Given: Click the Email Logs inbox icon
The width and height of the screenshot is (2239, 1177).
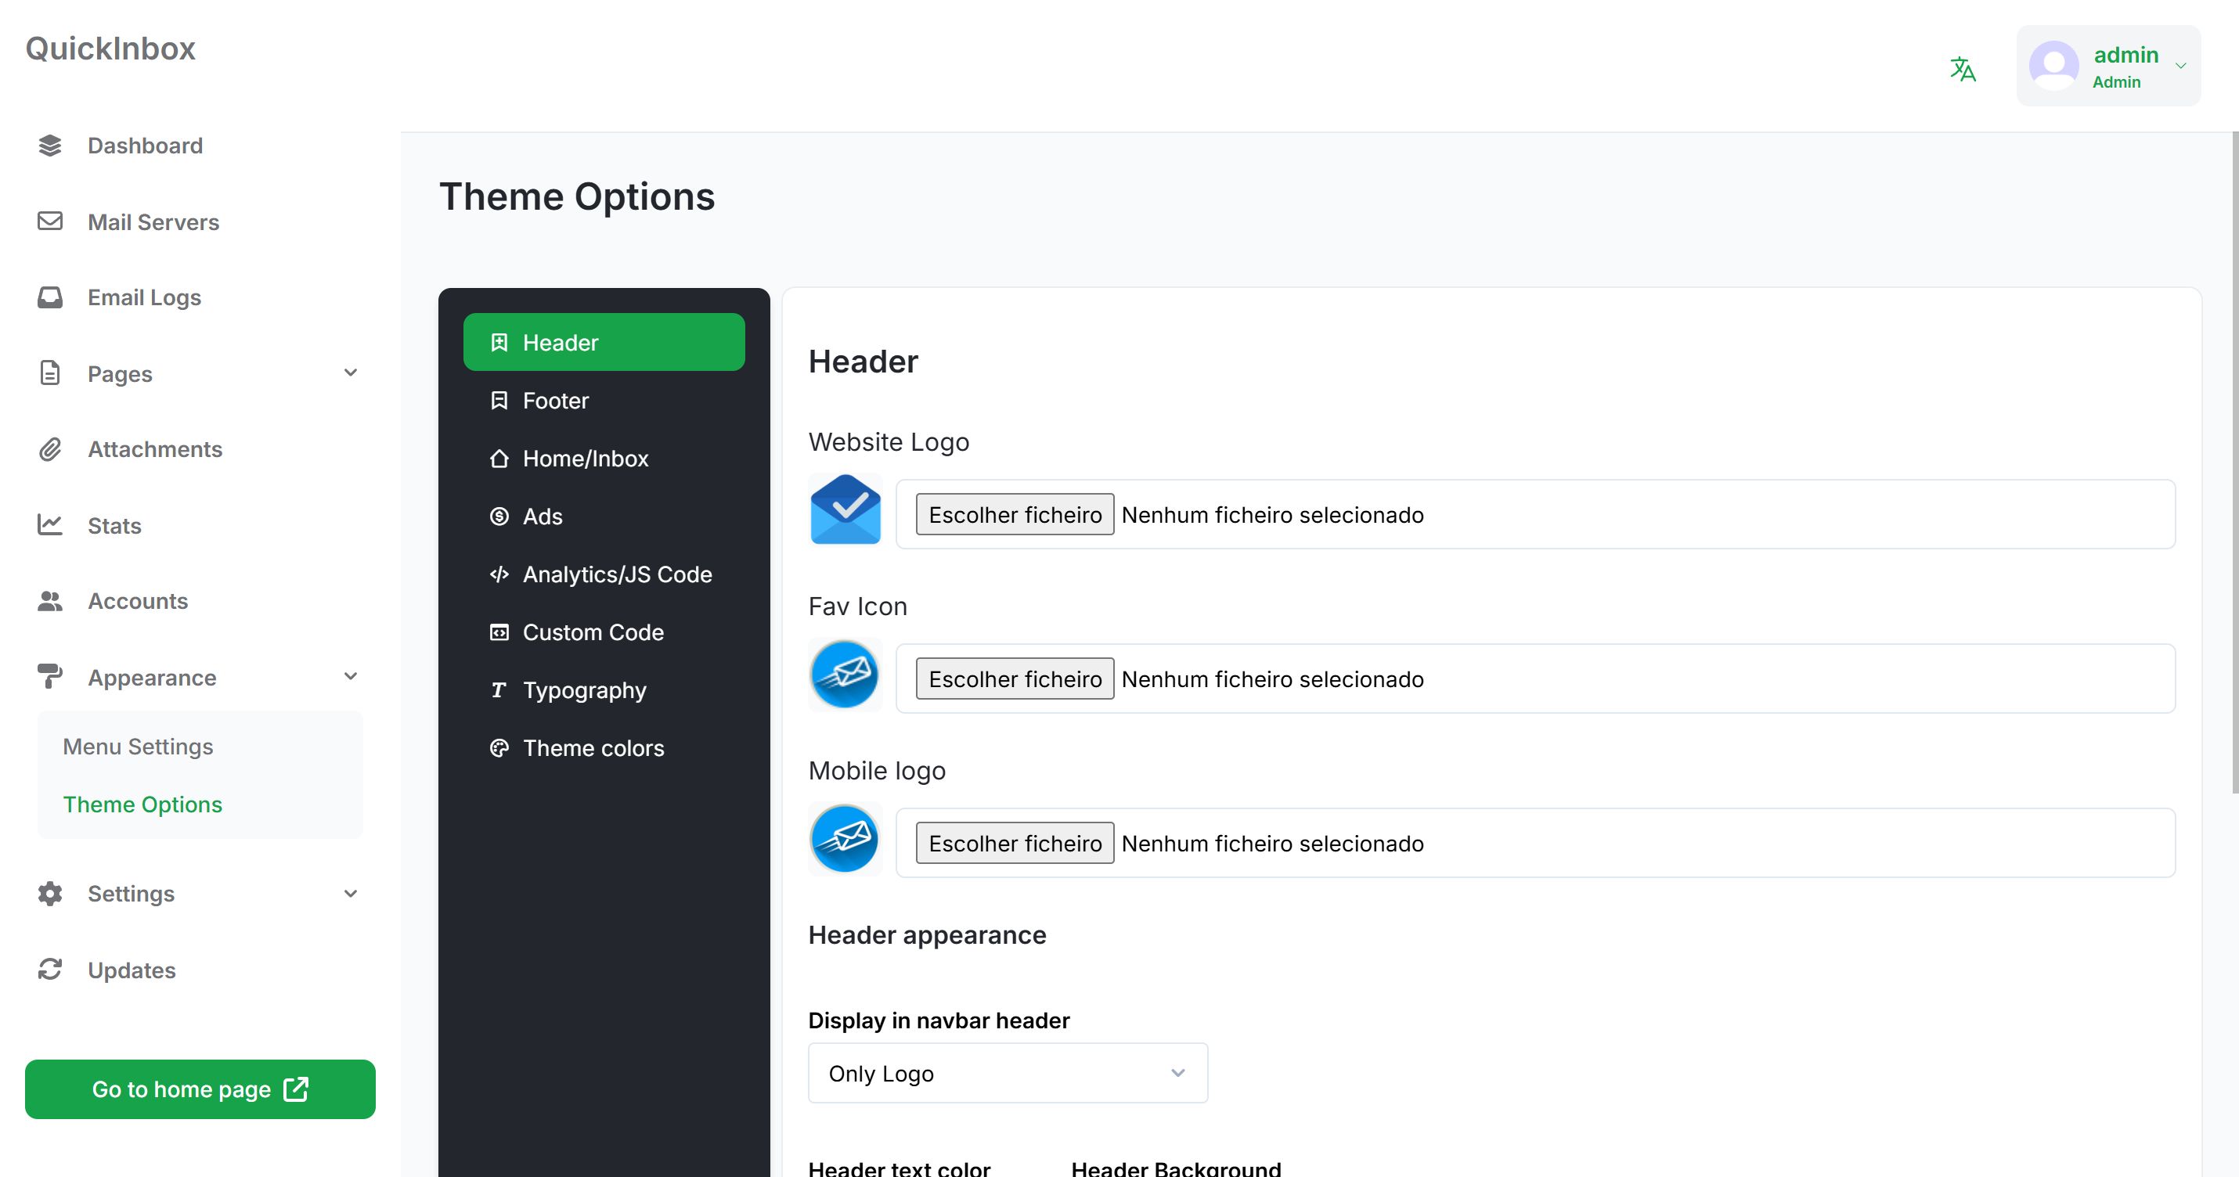Looking at the screenshot, I should 50,298.
